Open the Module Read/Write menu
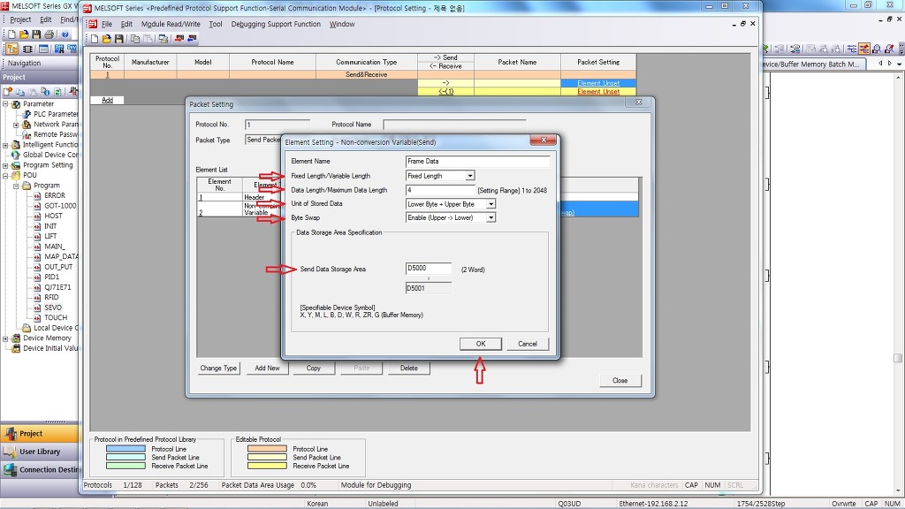 (x=171, y=24)
